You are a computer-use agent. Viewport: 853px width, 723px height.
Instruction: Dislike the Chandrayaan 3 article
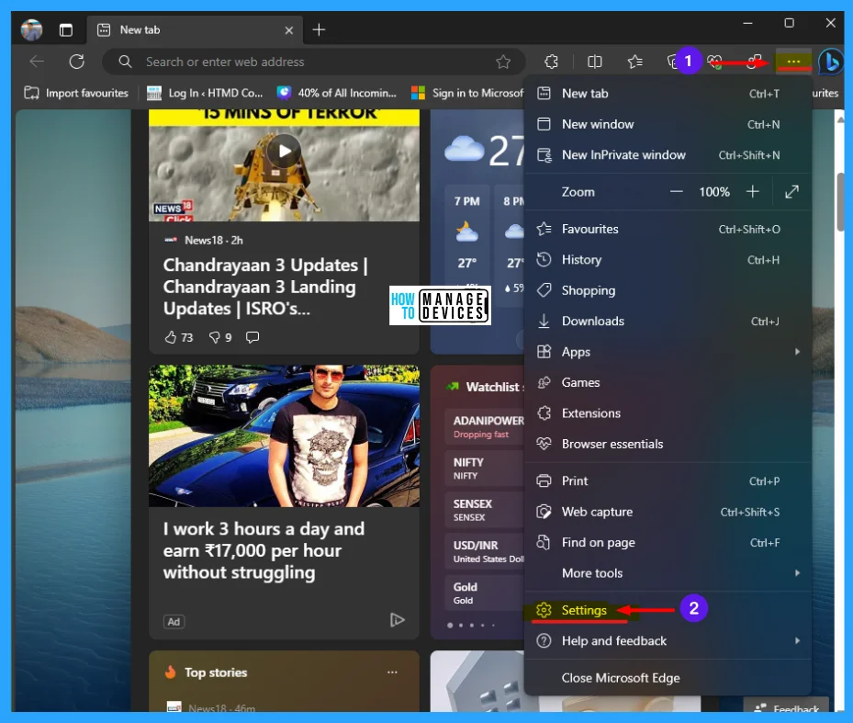214,337
